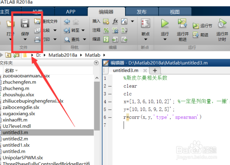Switch to the APP ribbon tab

click(x=70, y=12)
